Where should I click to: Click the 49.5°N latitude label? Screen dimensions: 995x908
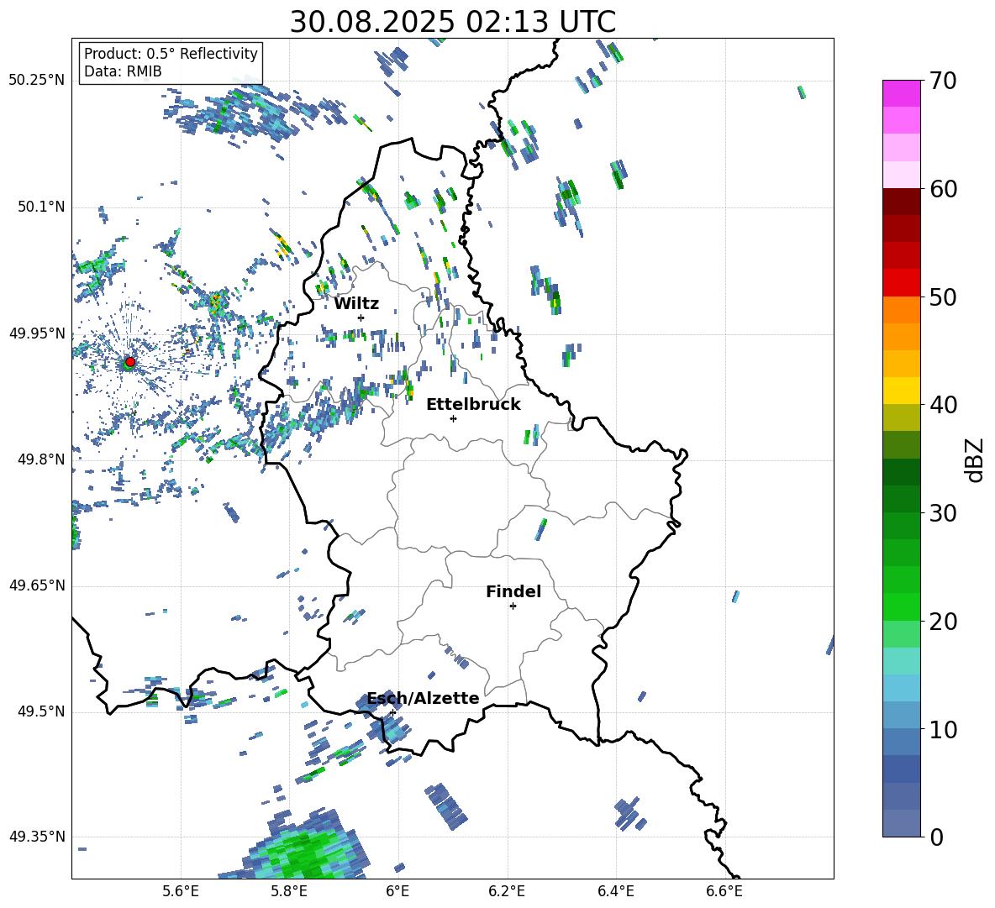(40, 712)
